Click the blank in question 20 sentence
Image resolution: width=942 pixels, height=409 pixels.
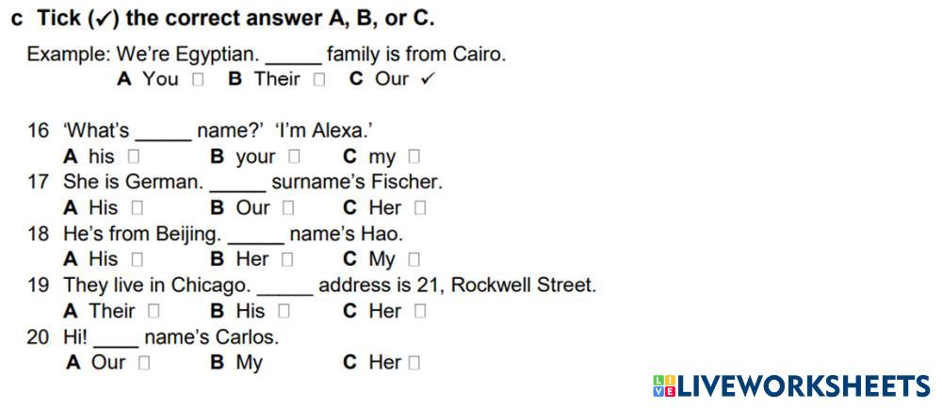point(115,336)
